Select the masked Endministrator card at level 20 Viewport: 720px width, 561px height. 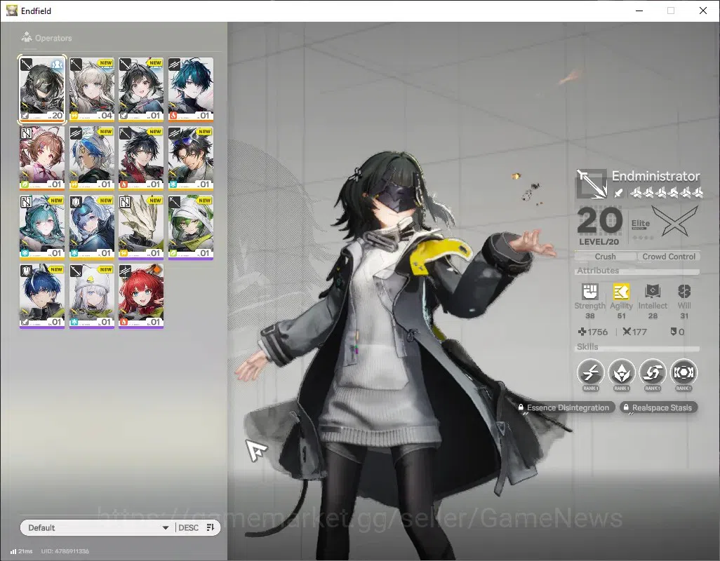[42, 89]
